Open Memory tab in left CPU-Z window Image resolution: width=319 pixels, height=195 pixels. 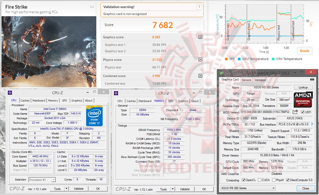53,101
